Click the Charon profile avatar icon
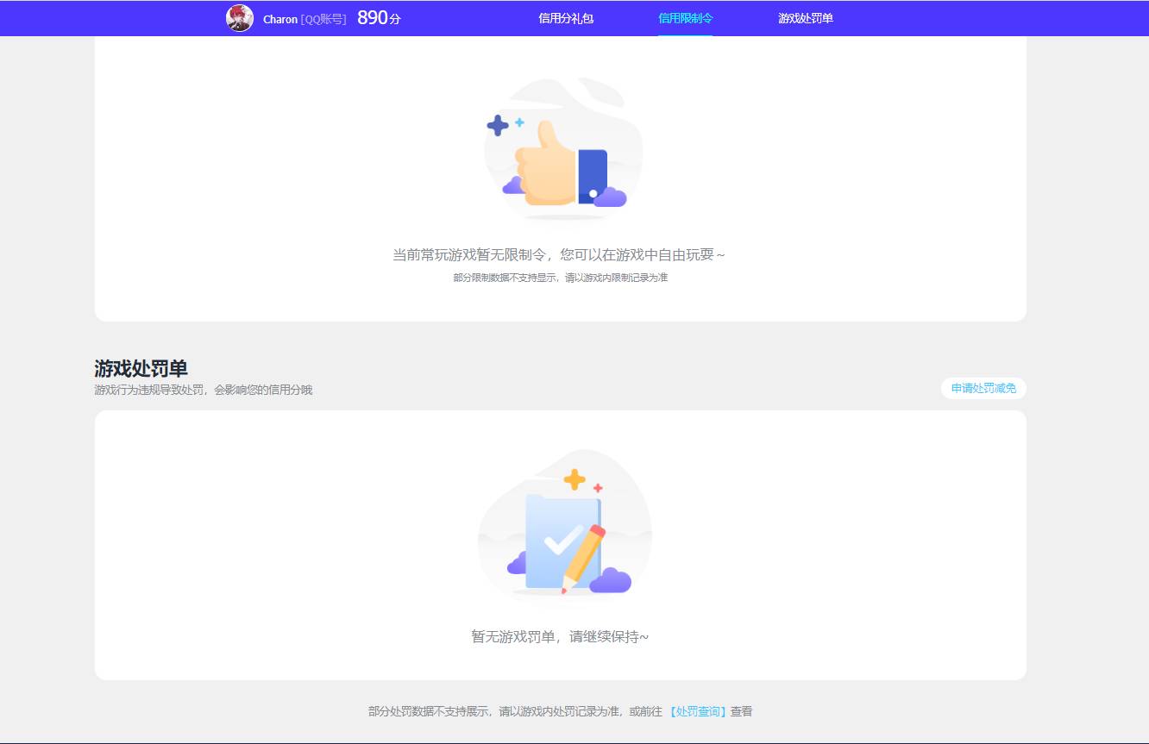 [240, 18]
